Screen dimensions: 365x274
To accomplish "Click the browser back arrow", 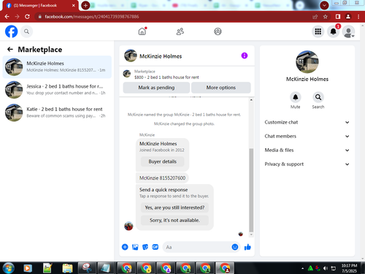I will [7, 17].
